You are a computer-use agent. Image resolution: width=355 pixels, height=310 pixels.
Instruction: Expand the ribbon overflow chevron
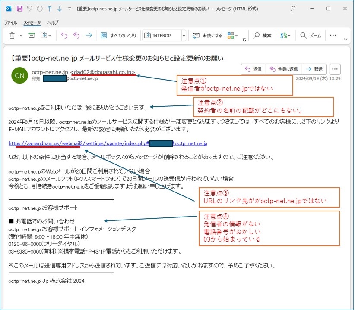(345, 40)
